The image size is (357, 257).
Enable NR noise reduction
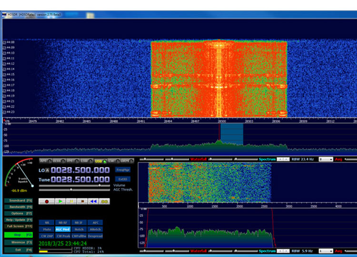pos(47,223)
